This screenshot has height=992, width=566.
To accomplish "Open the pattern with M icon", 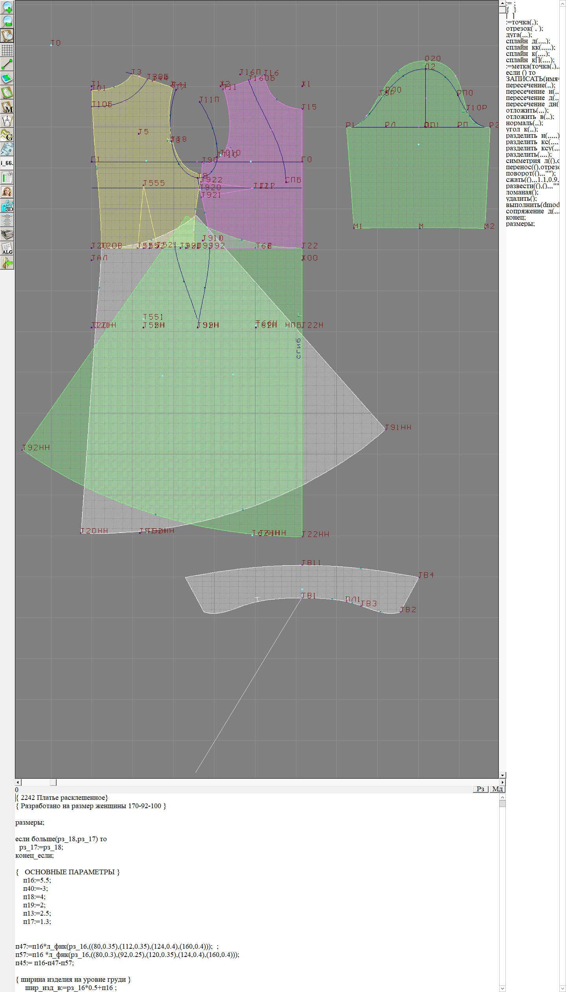I will 7,107.
